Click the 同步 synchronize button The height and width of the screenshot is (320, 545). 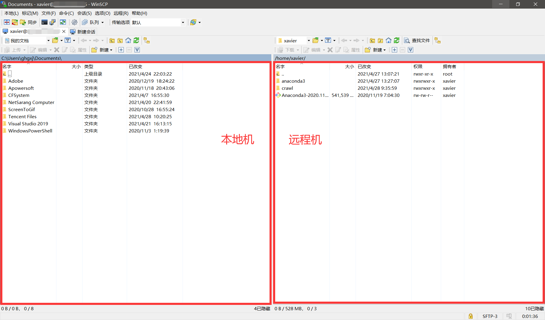[x=28, y=22]
